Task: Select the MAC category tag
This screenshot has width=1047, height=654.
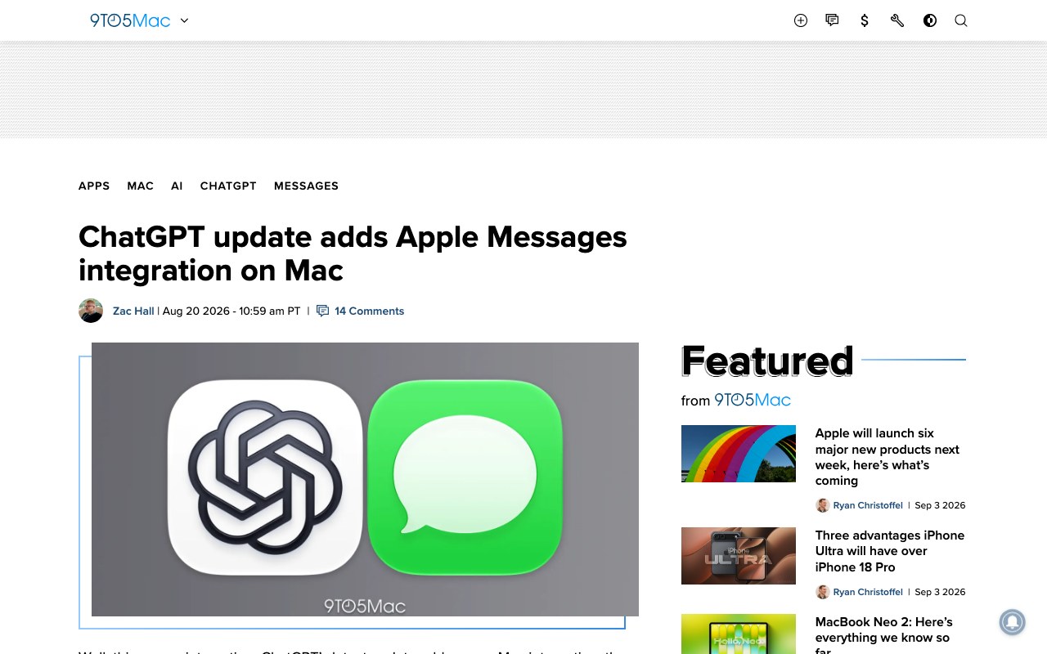Action: [141, 186]
